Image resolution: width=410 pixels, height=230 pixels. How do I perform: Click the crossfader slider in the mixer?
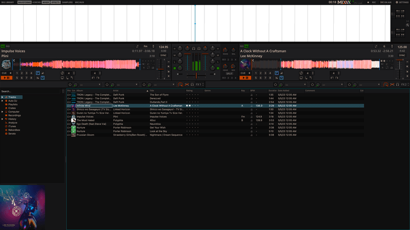coord(197,76)
